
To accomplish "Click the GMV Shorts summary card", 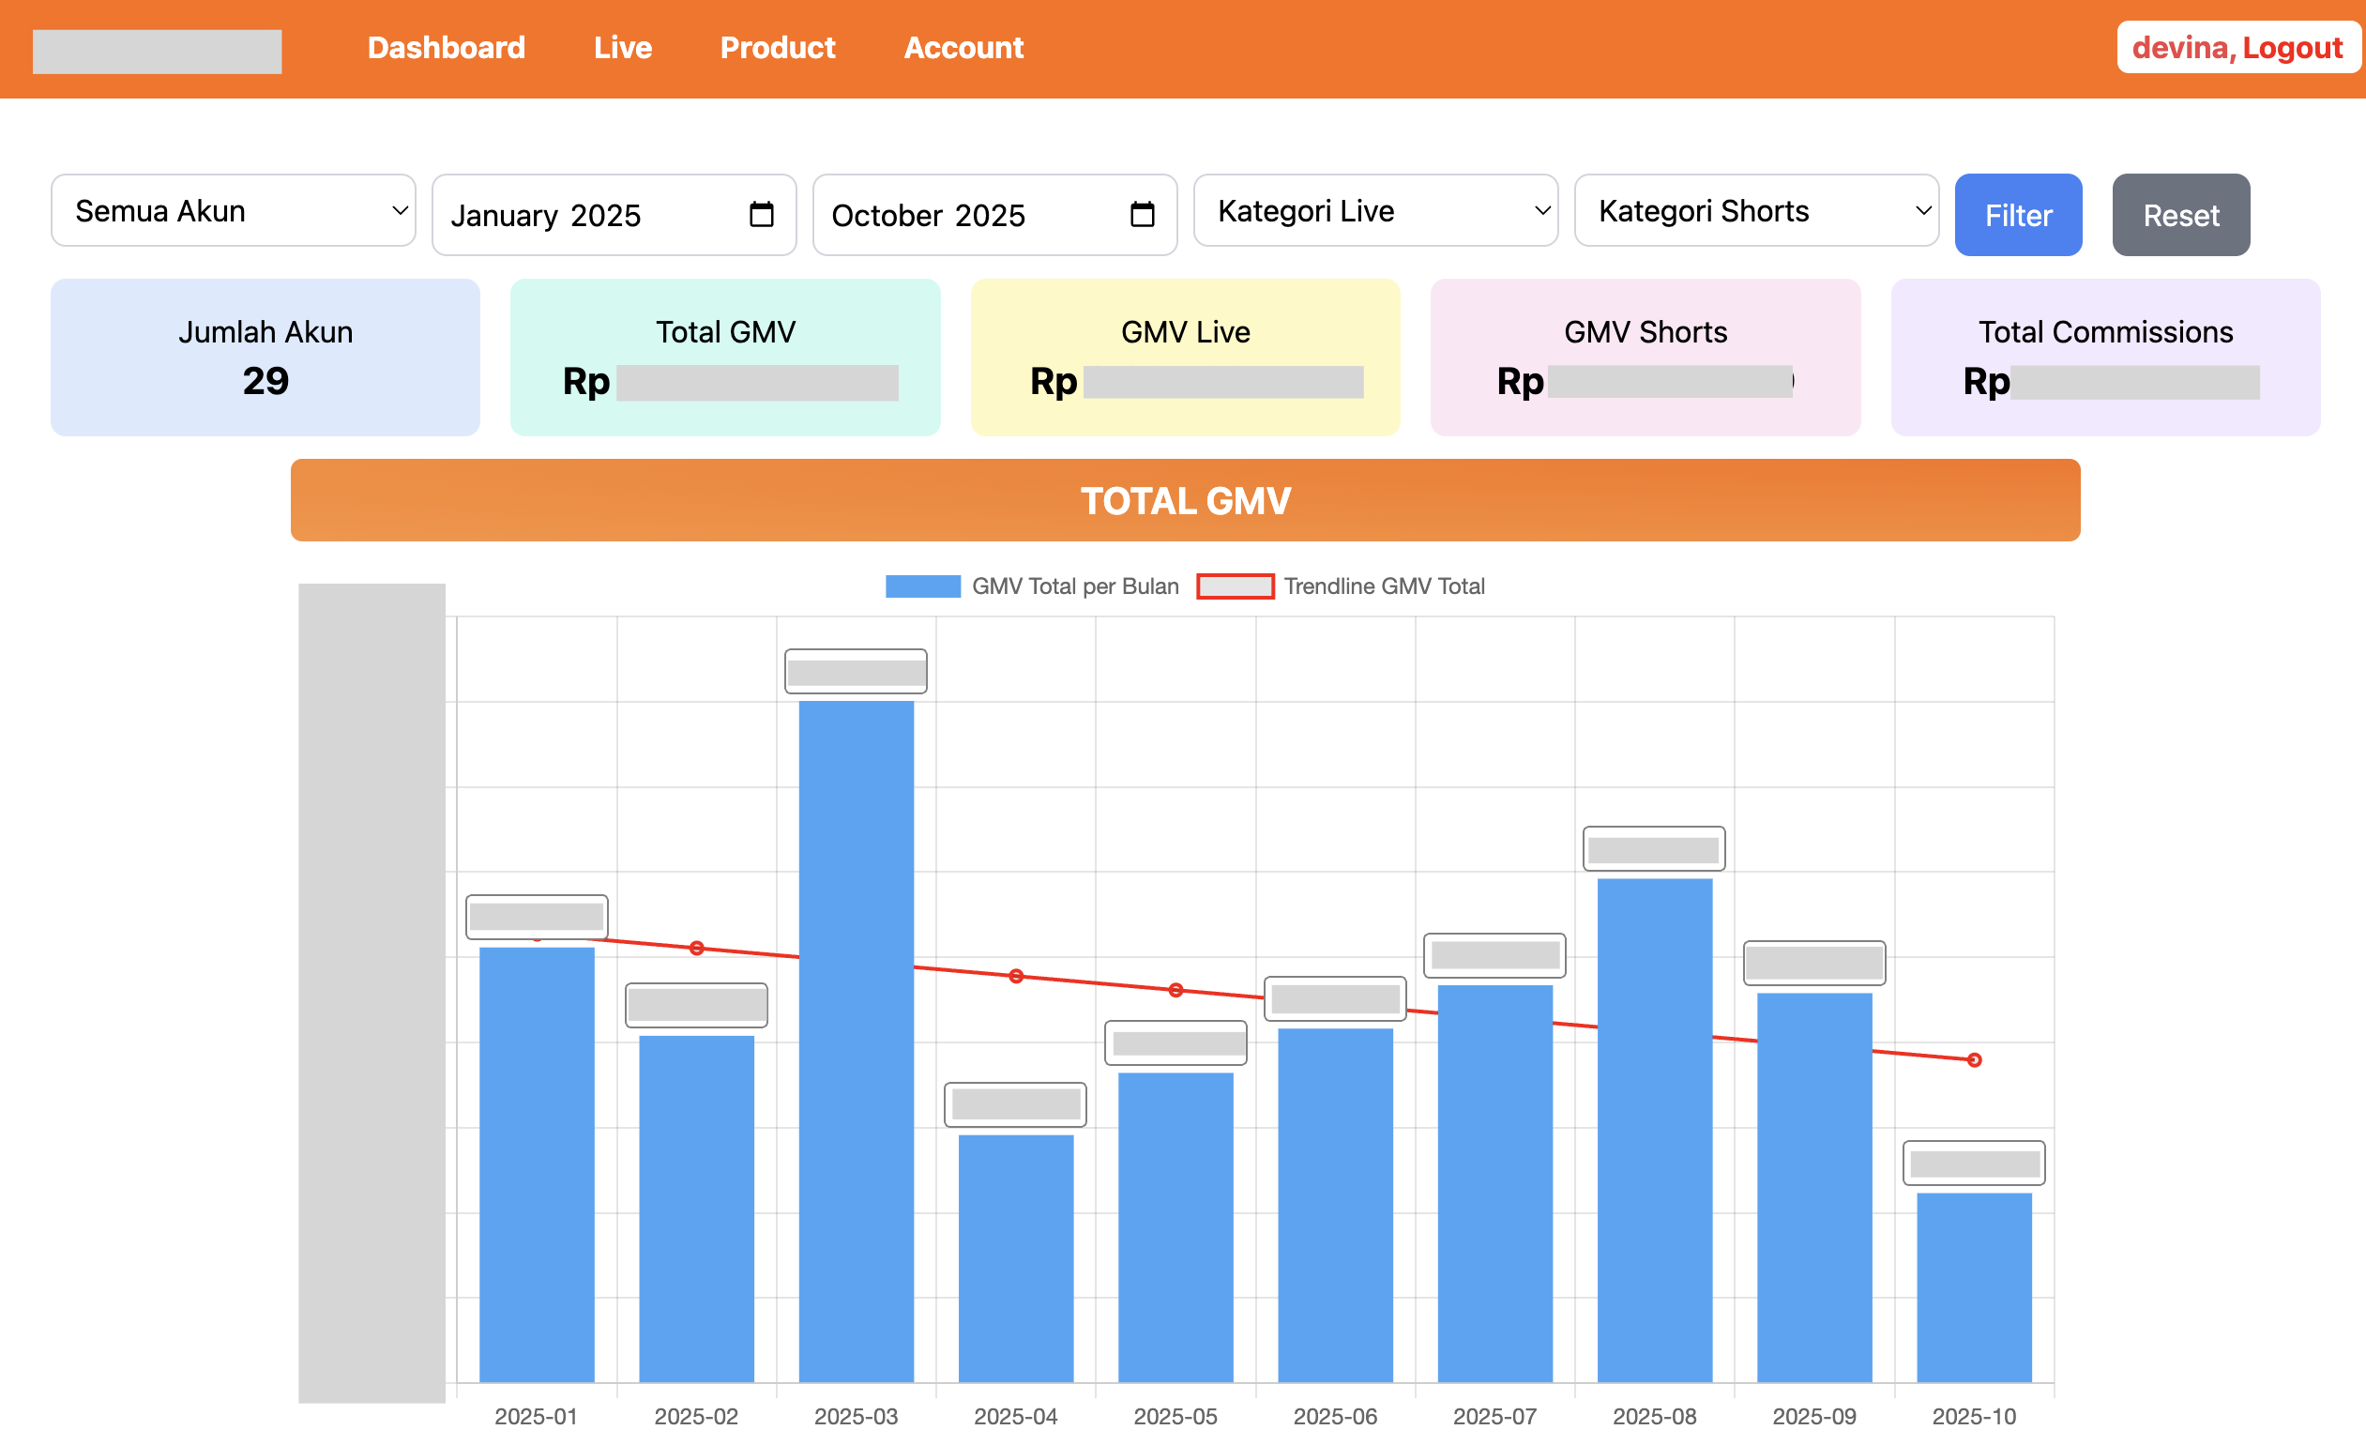I will pos(1645,357).
